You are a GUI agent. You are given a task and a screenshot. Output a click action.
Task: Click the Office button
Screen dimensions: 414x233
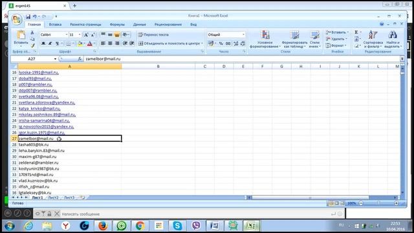(x=16, y=19)
